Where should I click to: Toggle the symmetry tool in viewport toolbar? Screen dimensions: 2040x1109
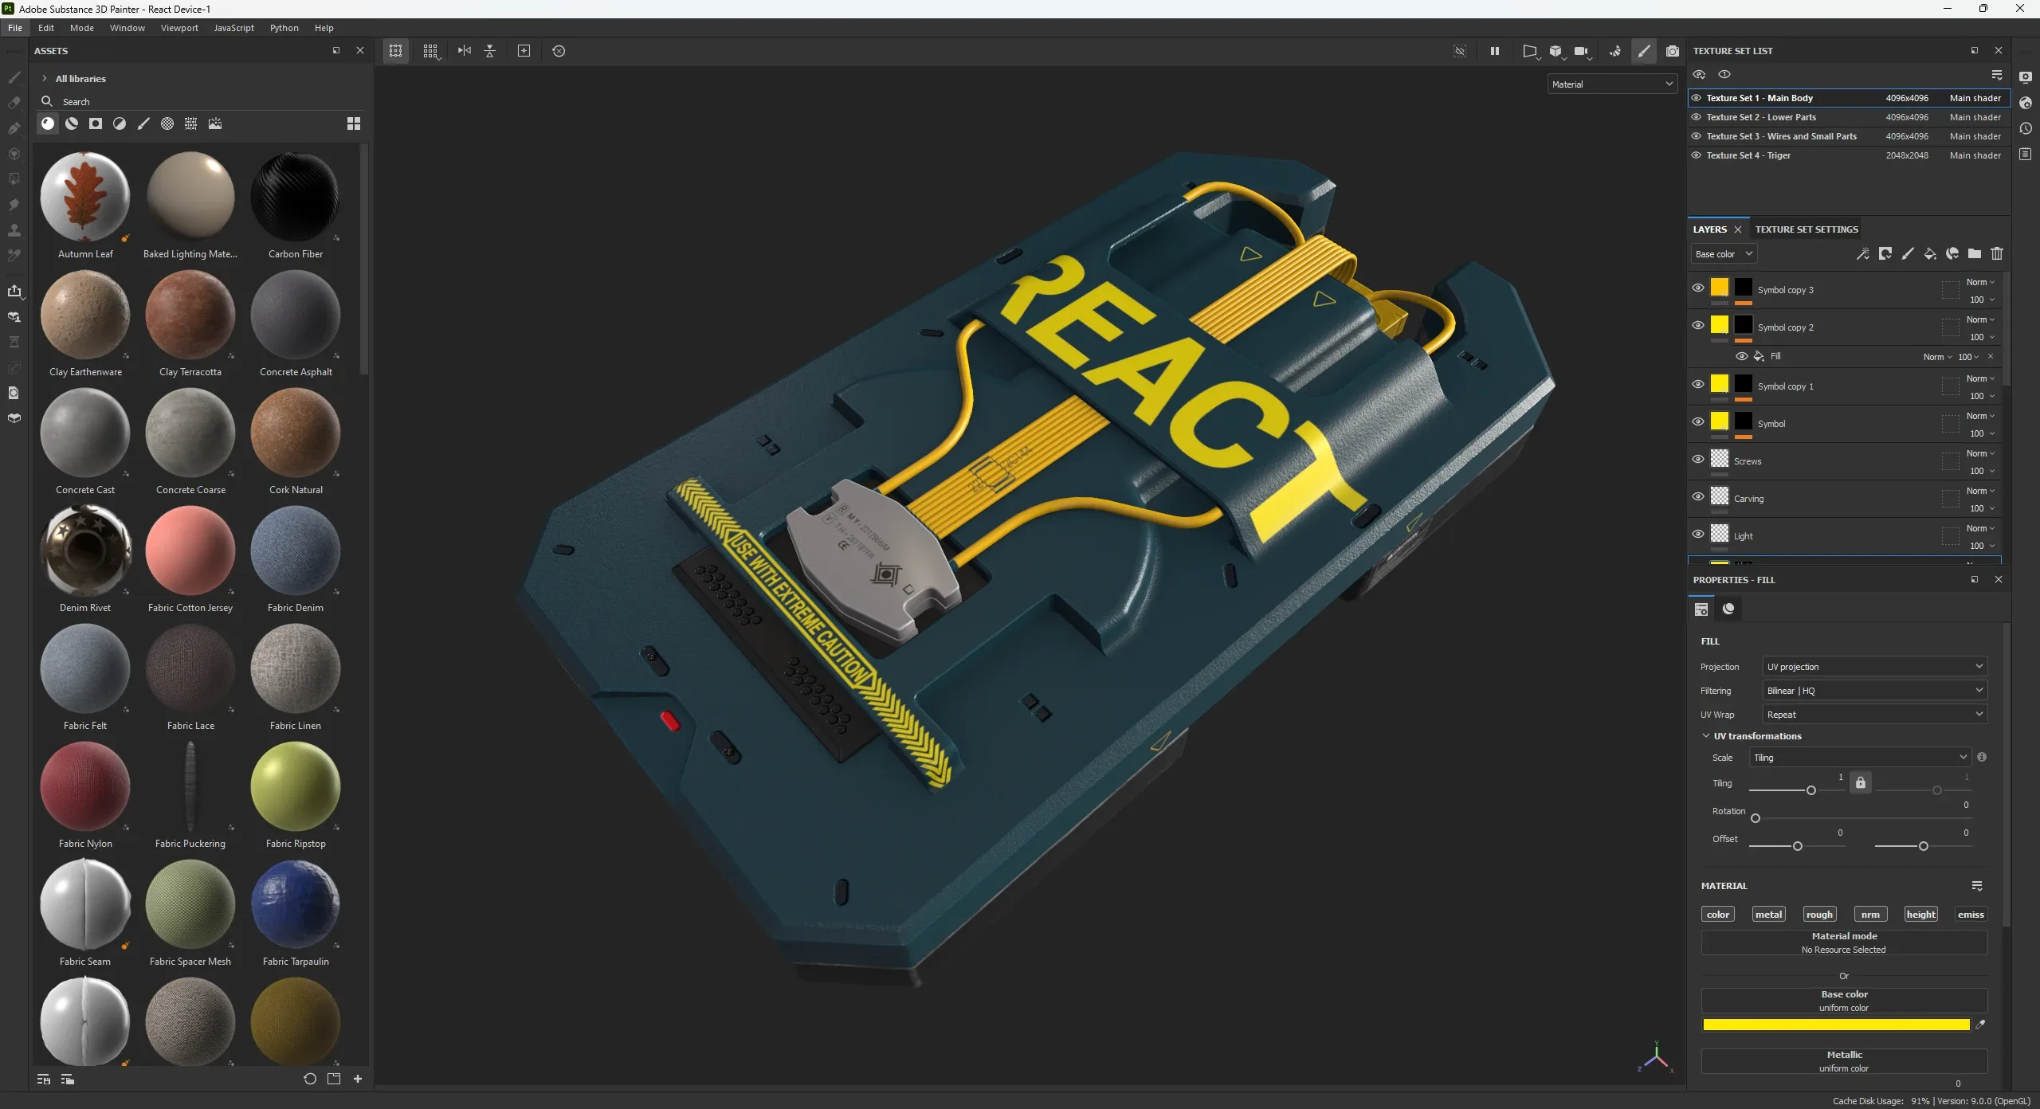point(465,51)
